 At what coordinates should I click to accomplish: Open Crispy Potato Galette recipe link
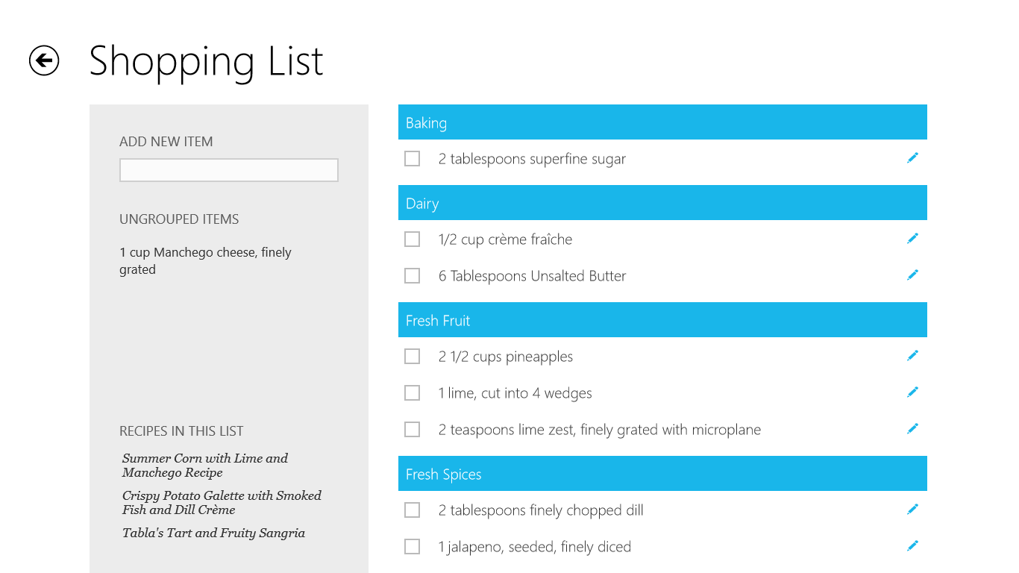pyautogui.click(x=221, y=503)
